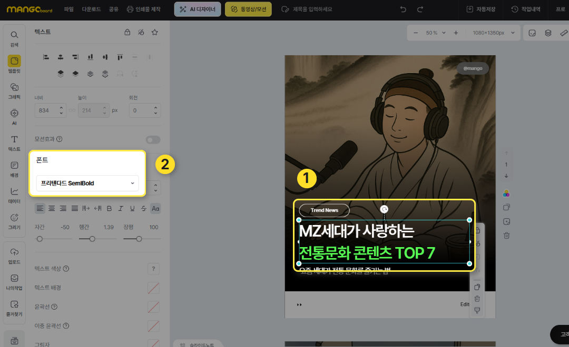Toggle the 모션효과 motion effect switch
569x347 pixels.
pyautogui.click(x=153, y=139)
